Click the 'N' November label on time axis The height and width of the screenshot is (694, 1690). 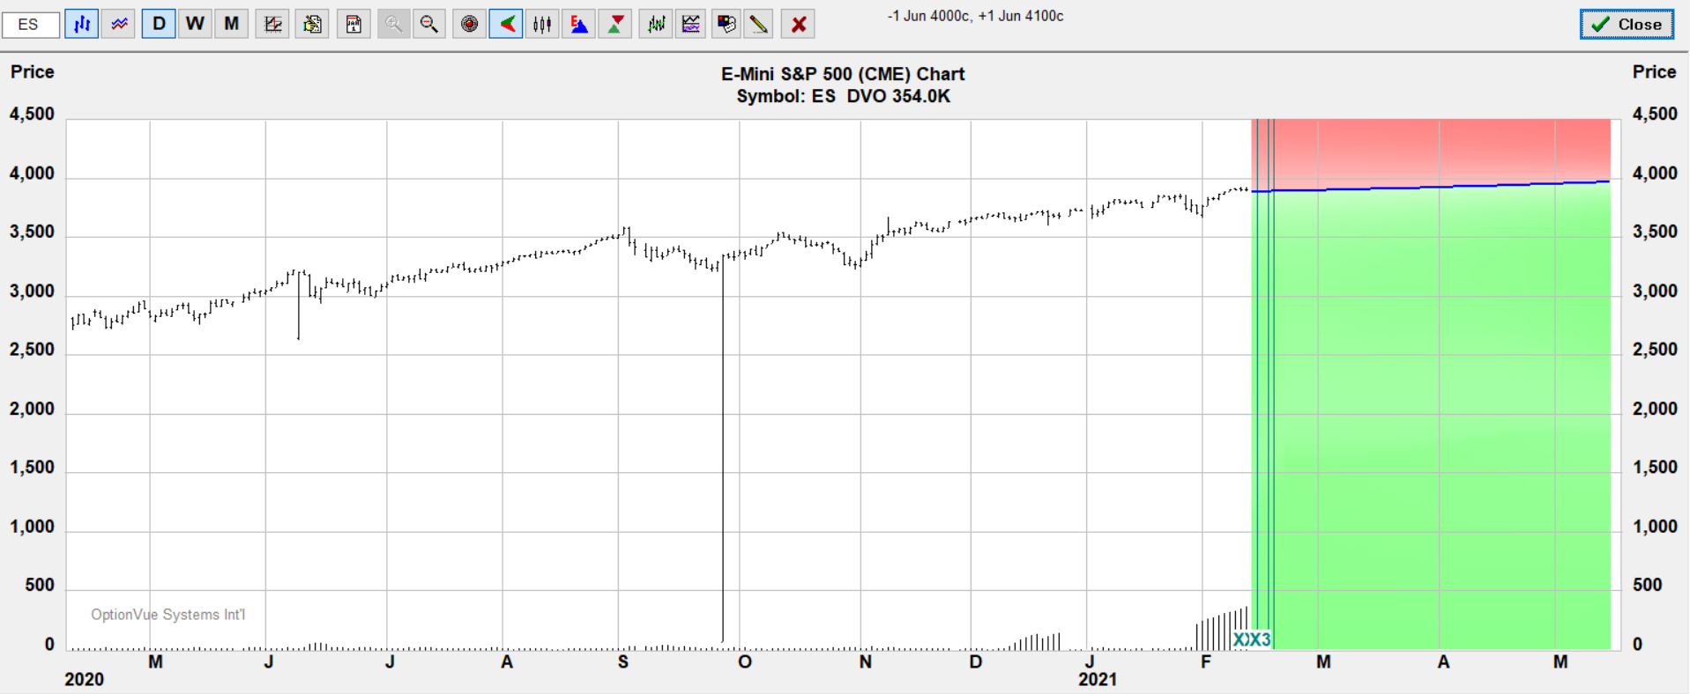[x=866, y=661]
